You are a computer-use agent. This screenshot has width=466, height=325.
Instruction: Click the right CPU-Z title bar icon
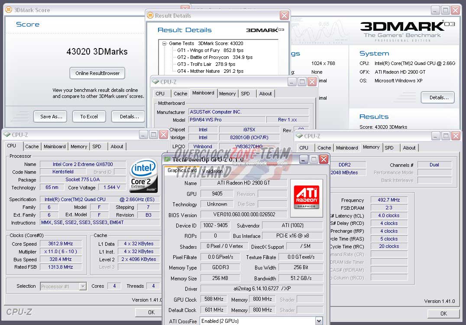coord(299,136)
